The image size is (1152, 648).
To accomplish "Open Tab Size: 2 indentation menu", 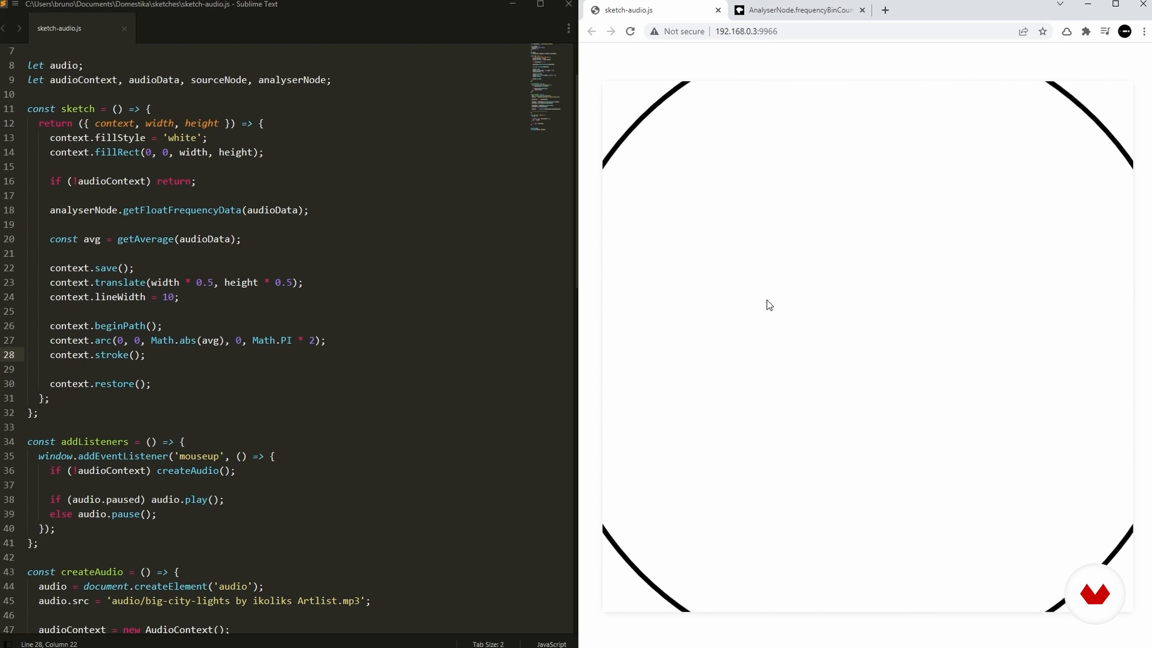I will pyautogui.click(x=488, y=644).
